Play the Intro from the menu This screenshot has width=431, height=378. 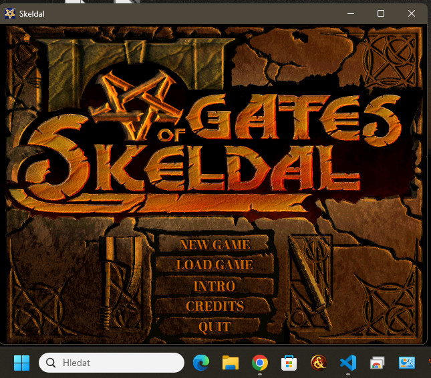click(x=214, y=286)
